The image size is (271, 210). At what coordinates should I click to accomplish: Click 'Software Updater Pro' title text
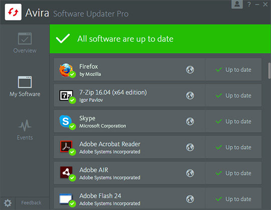[x=91, y=14]
